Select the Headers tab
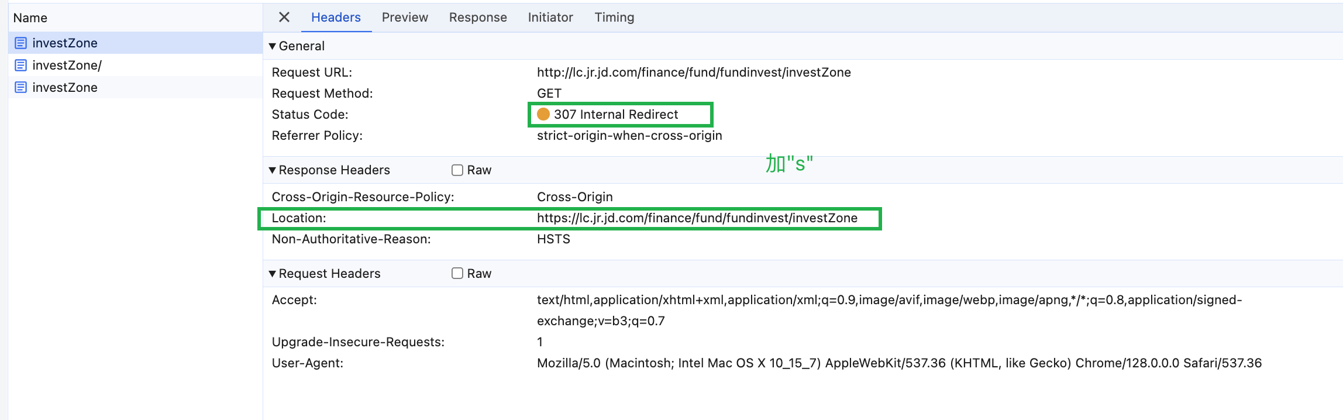Image resolution: width=1343 pixels, height=420 pixels. pyautogui.click(x=336, y=18)
